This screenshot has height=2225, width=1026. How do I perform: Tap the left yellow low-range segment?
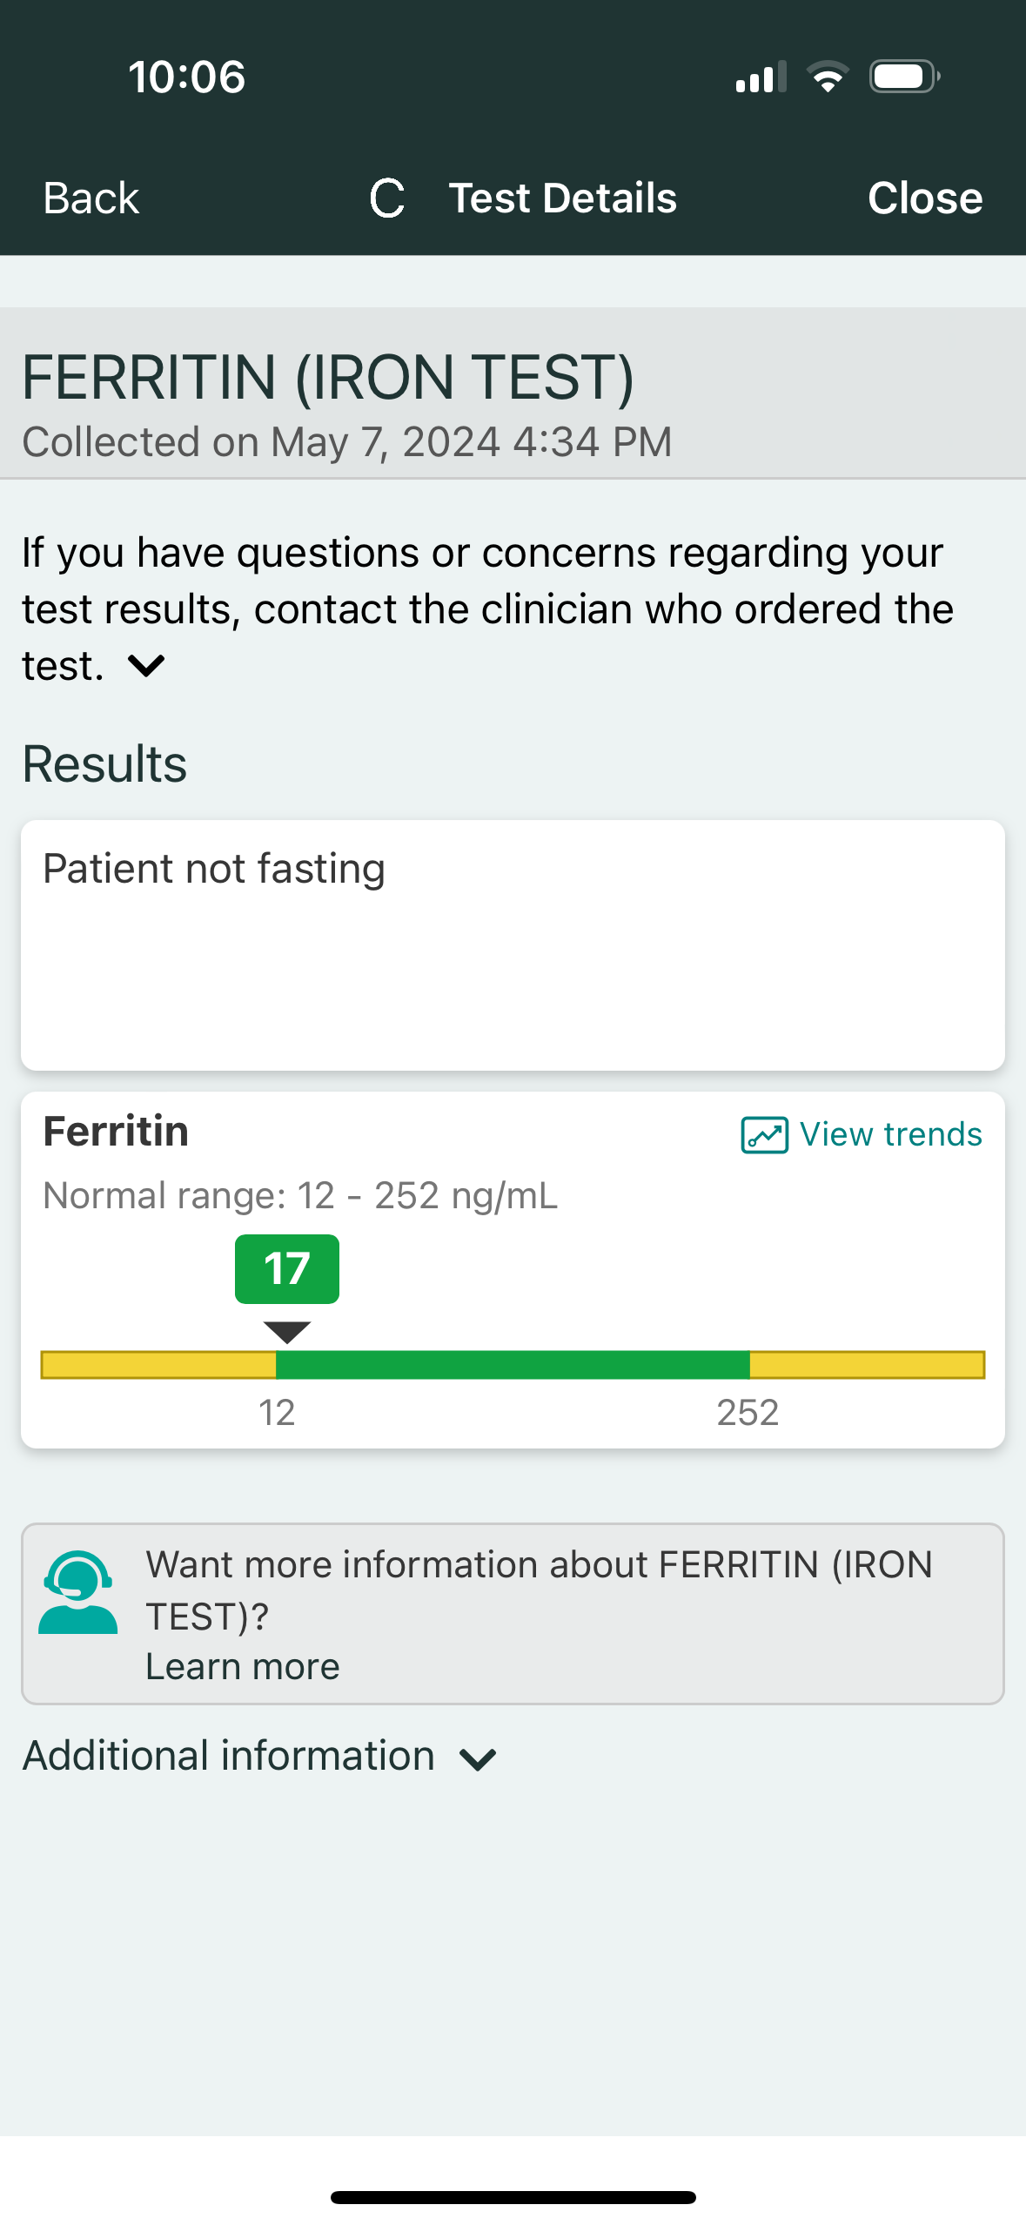[x=158, y=1365]
